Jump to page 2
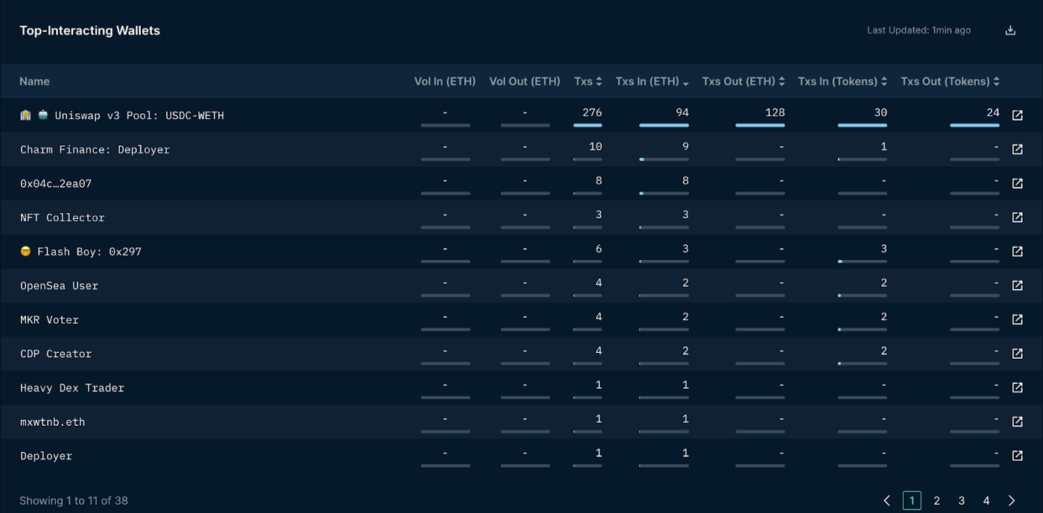Screen dimensions: 1043x513 (936, 500)
